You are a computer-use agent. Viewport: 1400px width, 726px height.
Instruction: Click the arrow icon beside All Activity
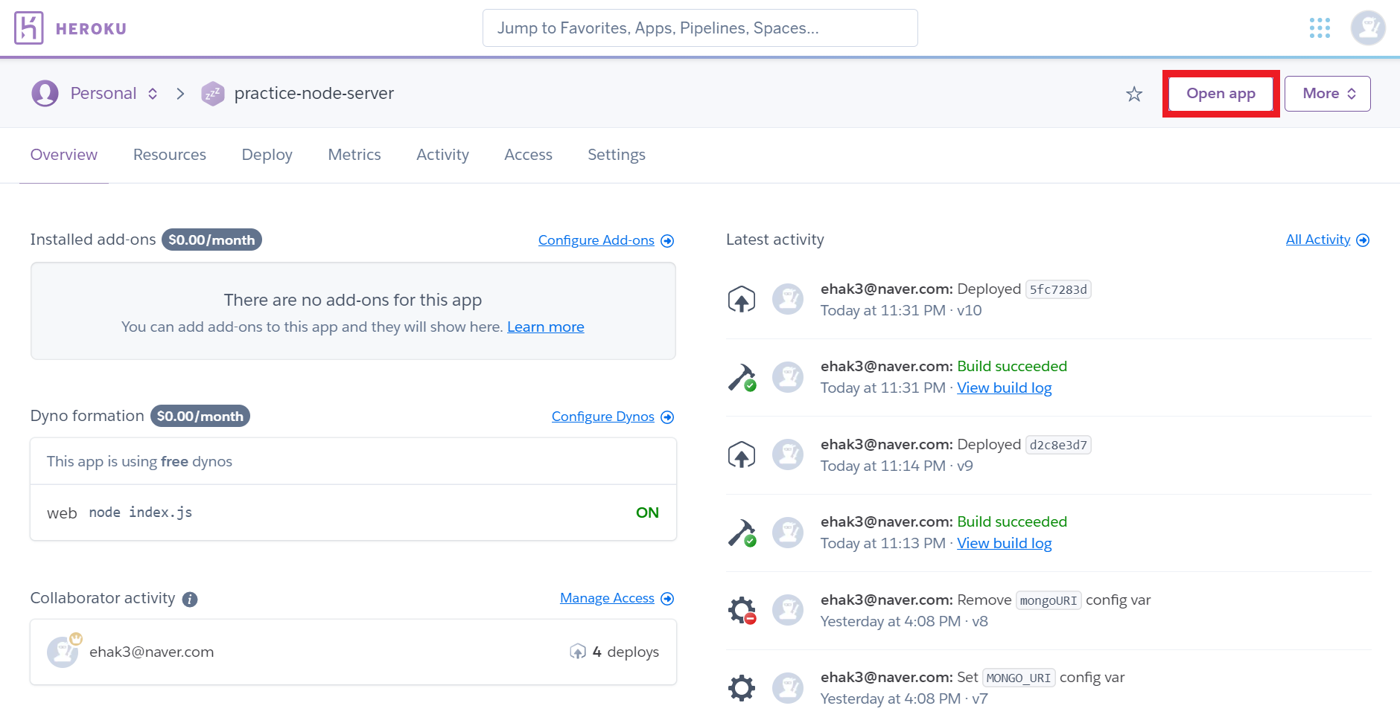click(x=1363, y=240)
